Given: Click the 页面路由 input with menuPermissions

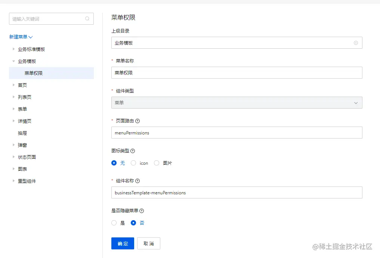Looking at the screenshot, I should (237, 133).
